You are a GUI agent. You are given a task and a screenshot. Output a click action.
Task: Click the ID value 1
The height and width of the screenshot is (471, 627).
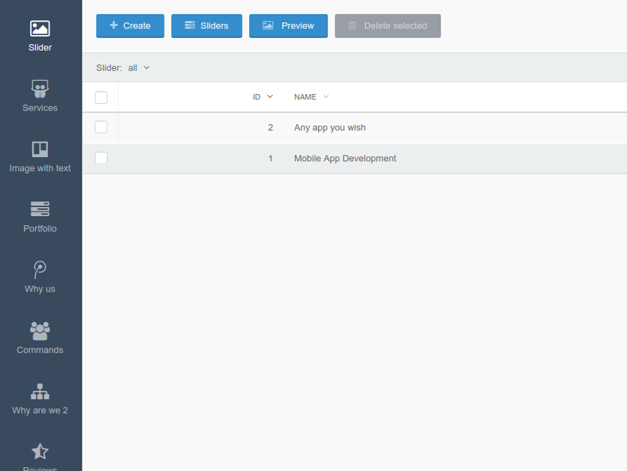270,158
